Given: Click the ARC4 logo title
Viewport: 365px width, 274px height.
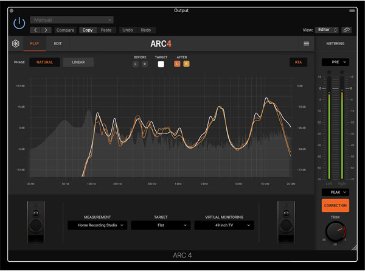Looking at the screenshot, I should (x=161, y=44).
